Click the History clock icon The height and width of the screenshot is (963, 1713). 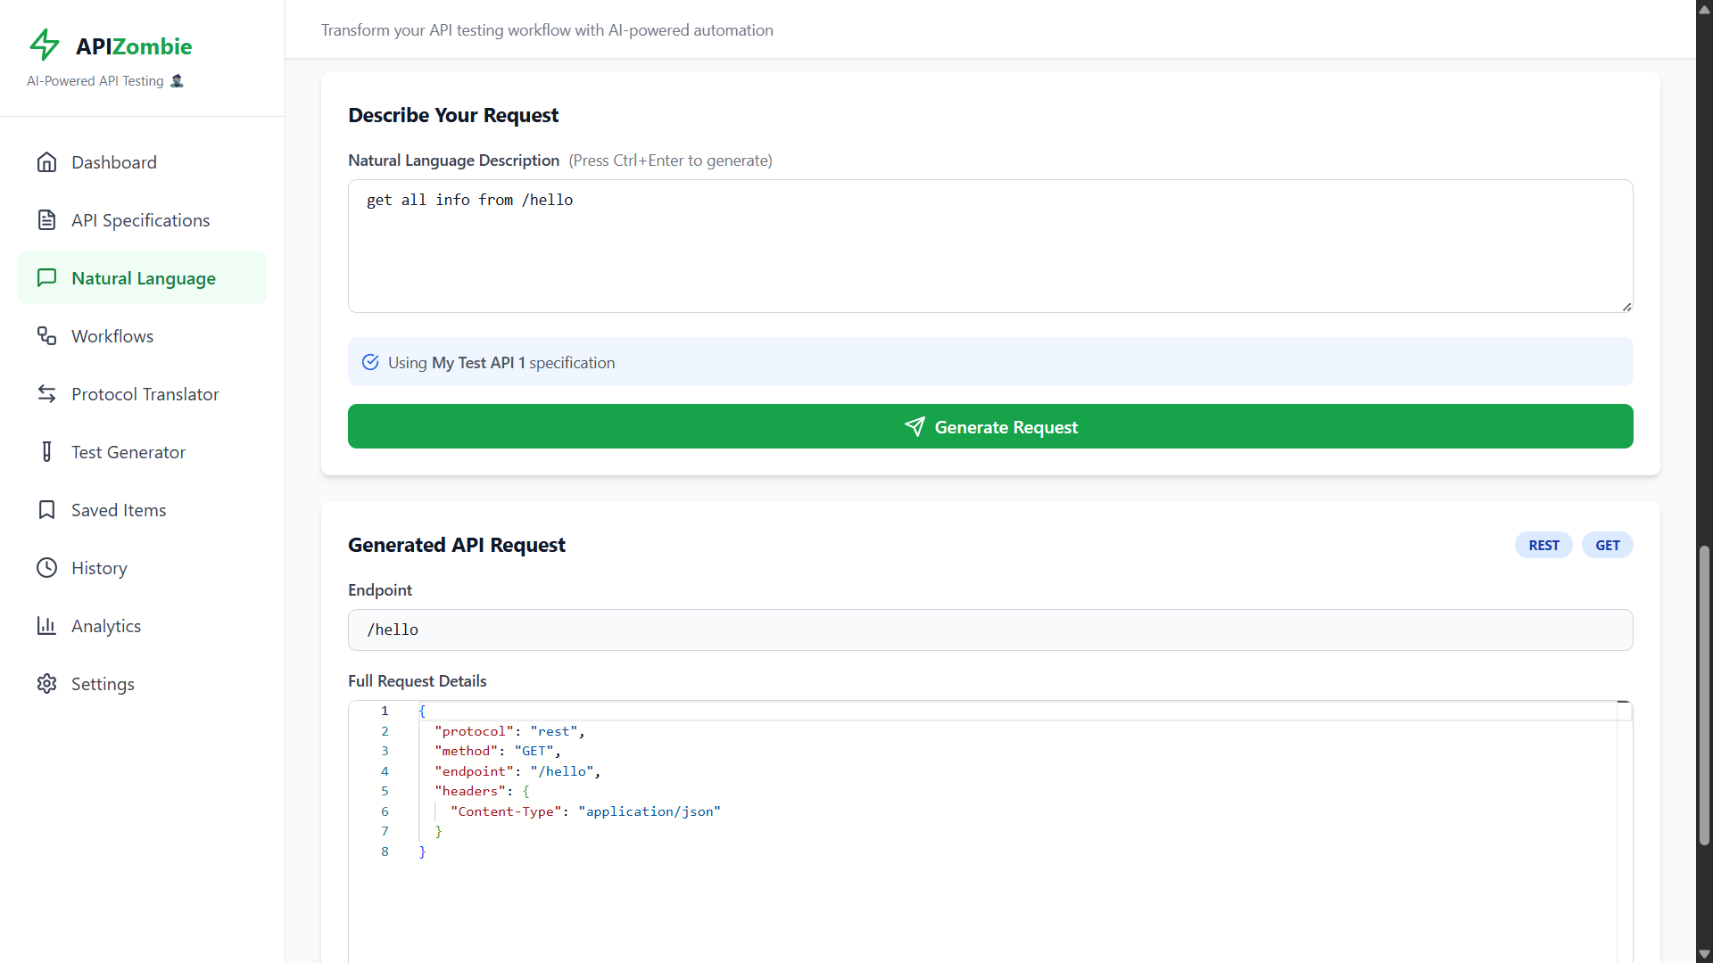tap(46, 568)
